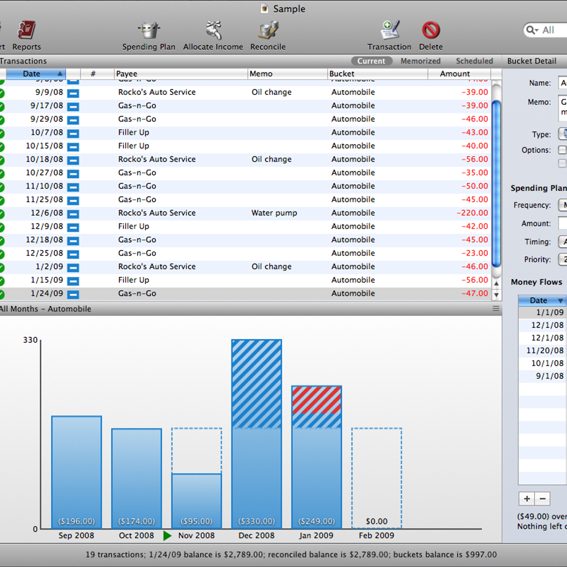
Task: Toggle reconciled check on 11/25/08 row
Action: [x=1, y=201]
